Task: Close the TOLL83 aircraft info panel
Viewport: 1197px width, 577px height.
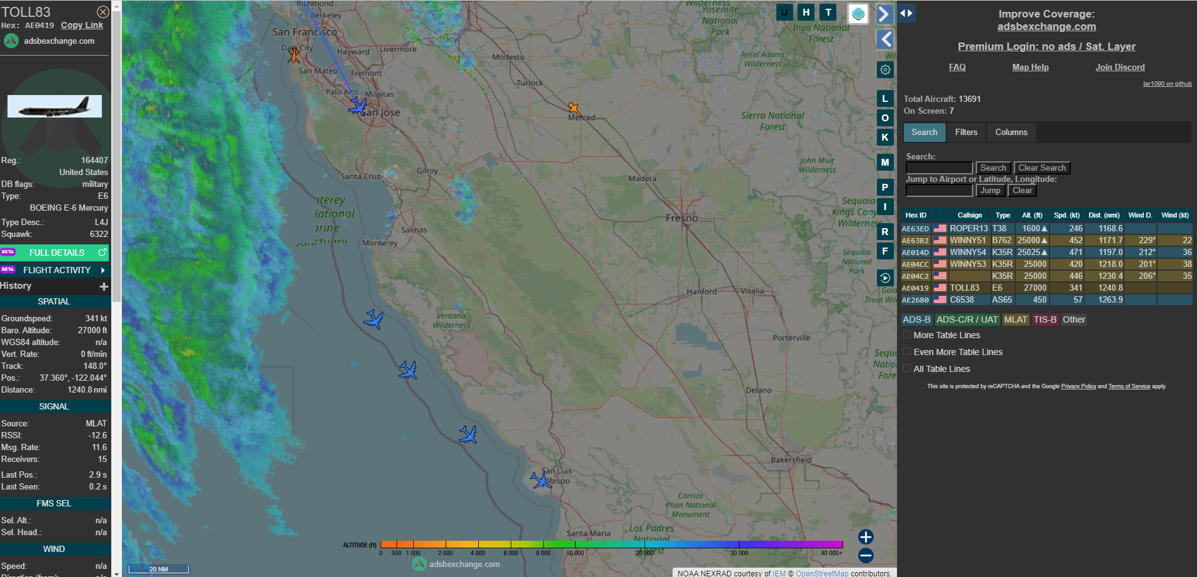Action: pyautogui.click(x=103, y=12)
